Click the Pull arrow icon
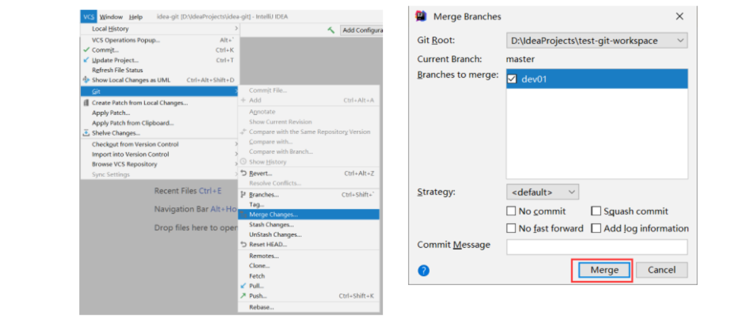This screenshot has width=739, height=321. (x=243, y=286)
